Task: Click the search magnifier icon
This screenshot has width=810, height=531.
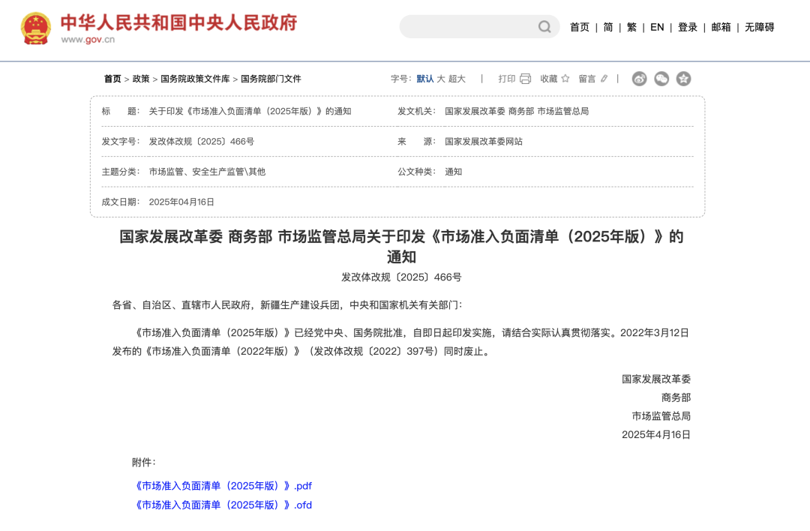Action: [x=544, y=26]
